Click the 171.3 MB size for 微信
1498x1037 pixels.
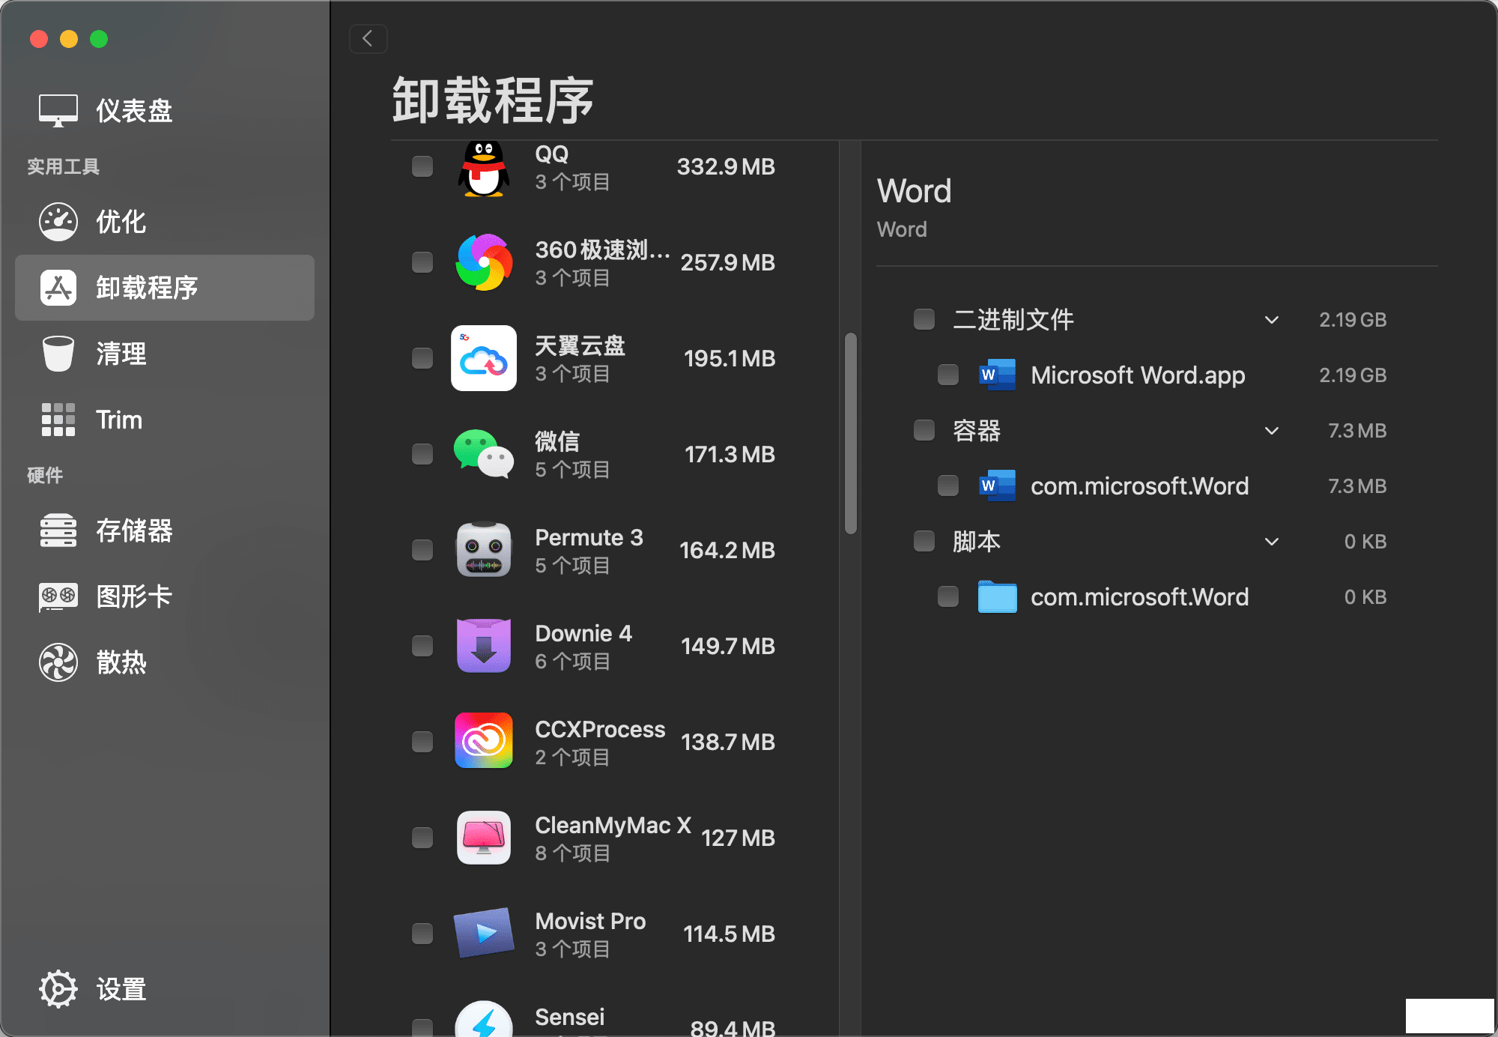click(x=730, y=454)
